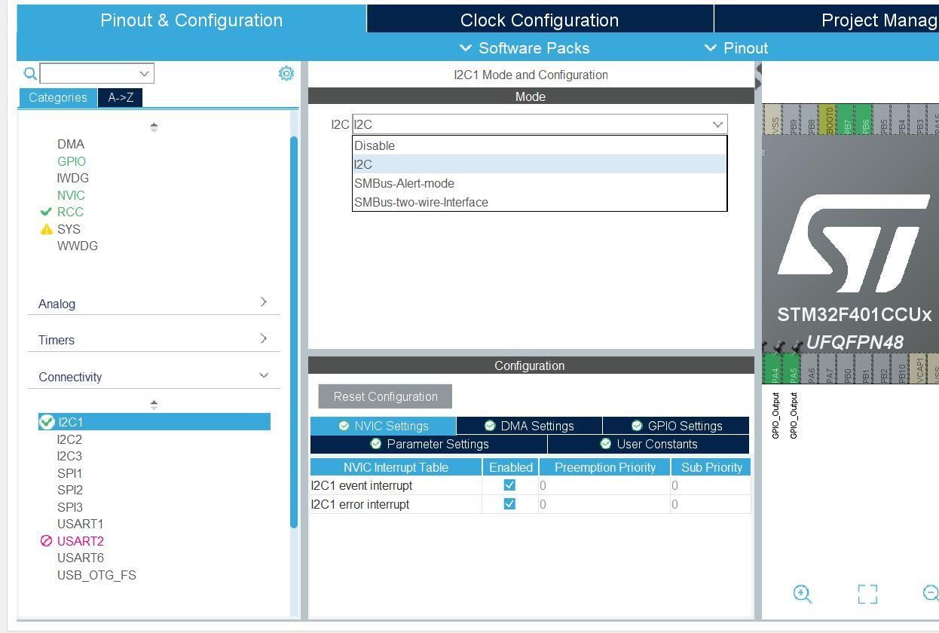Click the best-fit icon under the chip

(x=867, y=595)
